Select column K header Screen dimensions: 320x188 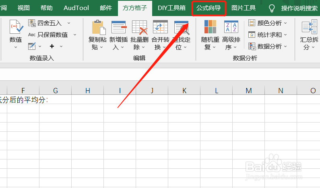click(x=184, y=90)
